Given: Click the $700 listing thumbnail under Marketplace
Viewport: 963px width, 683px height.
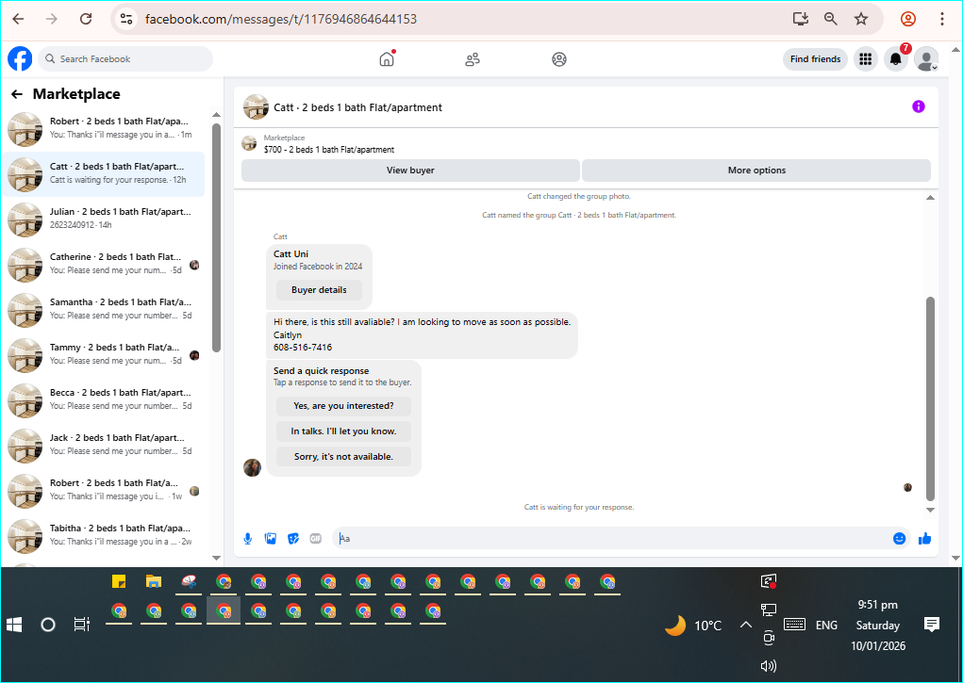Looking at the screenshot, I should pos(249,143).
